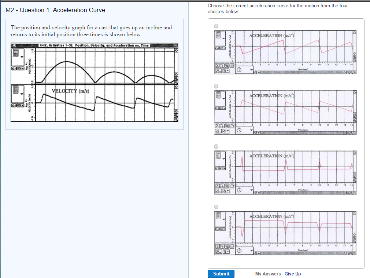Open the DATA dropdown in second acceleration graph

click(x=222, y=109)
